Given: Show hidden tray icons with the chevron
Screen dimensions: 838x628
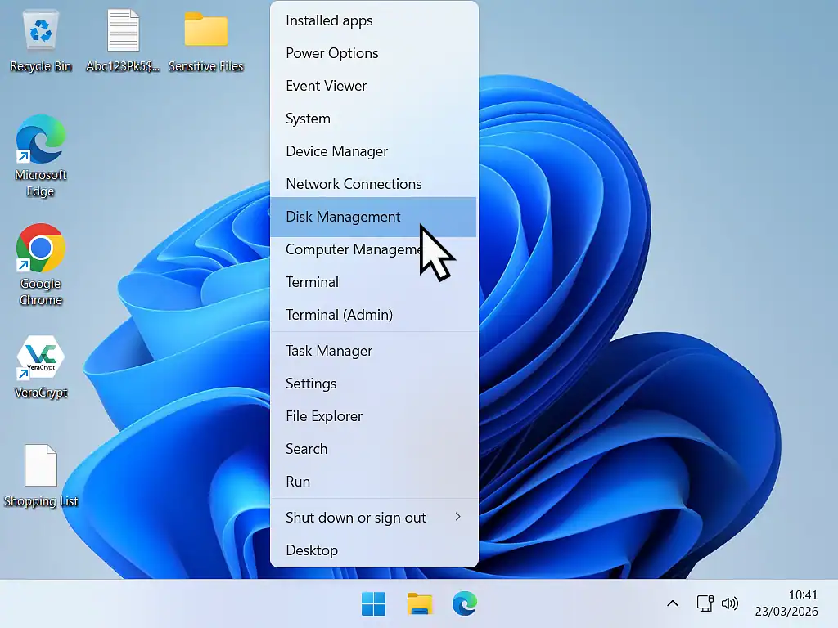Looking at the screenshot, I should pyautogui.click(x=672, y=603).
